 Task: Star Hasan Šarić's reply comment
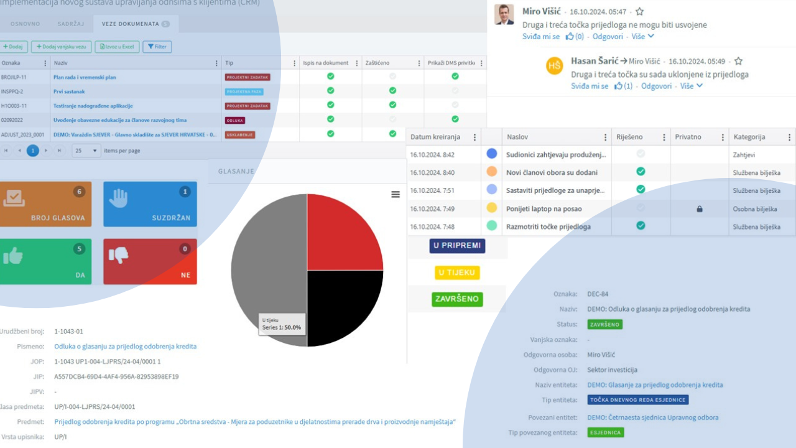738,61
